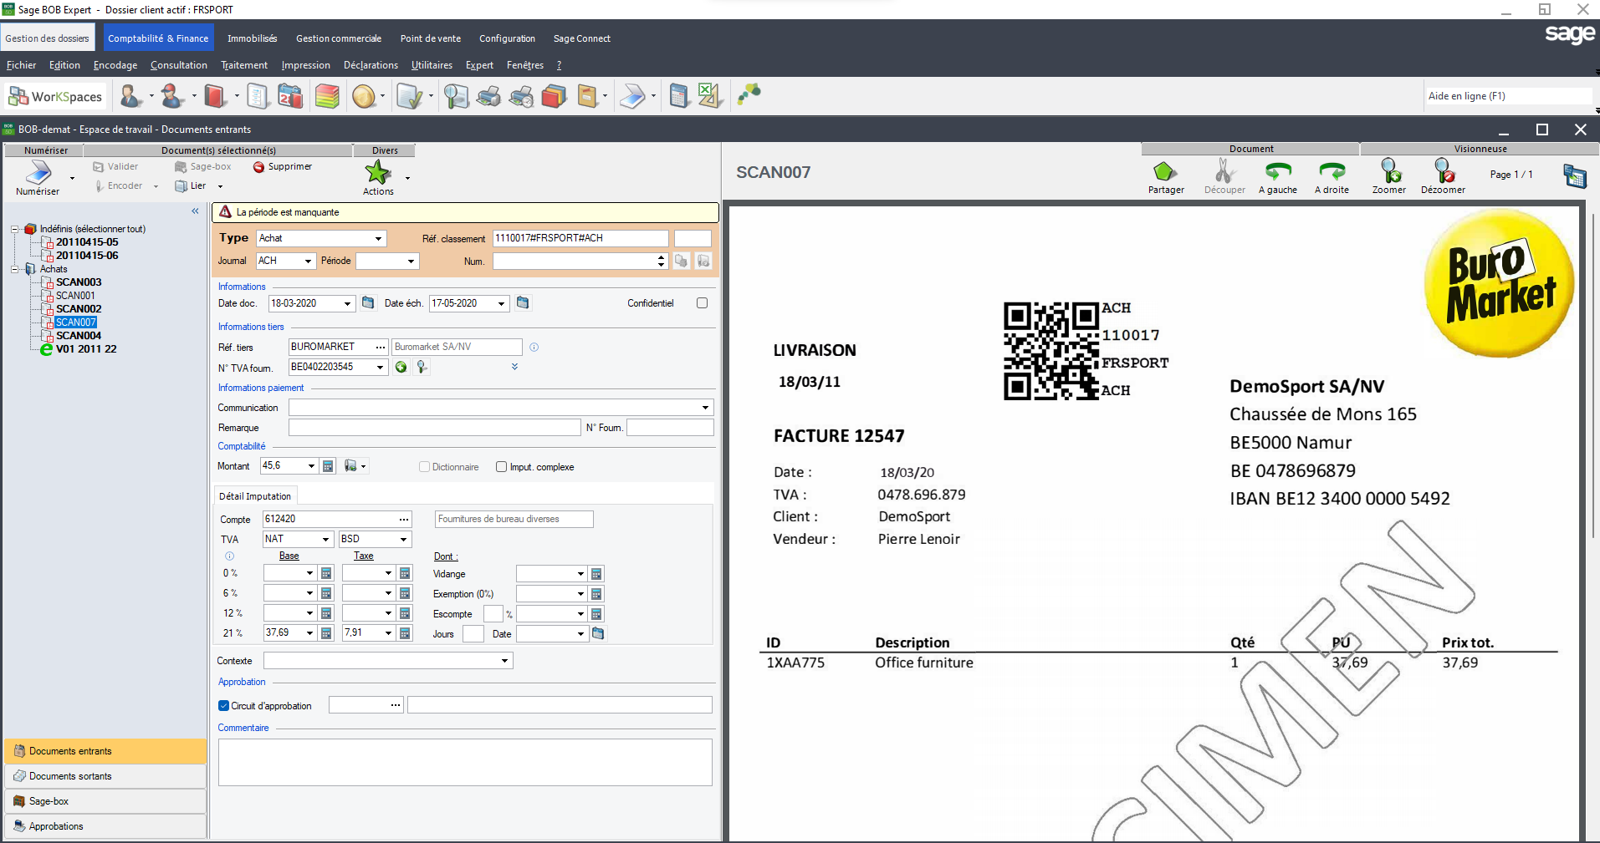Image resolution: width=1600 pixels, height=843 pixels.
Task: Open the Consultation menu
Action: (179, 65)
